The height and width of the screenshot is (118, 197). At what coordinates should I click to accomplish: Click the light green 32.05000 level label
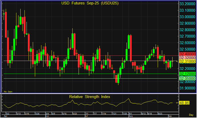pos(187,78)
